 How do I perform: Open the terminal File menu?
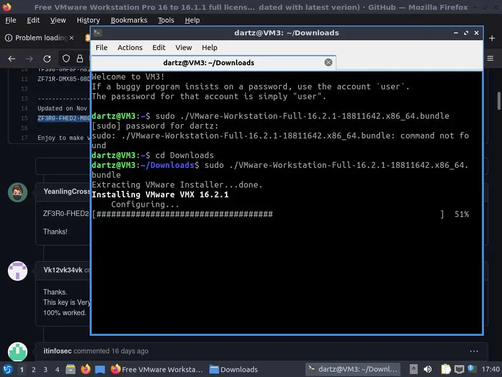pos(101,48)
